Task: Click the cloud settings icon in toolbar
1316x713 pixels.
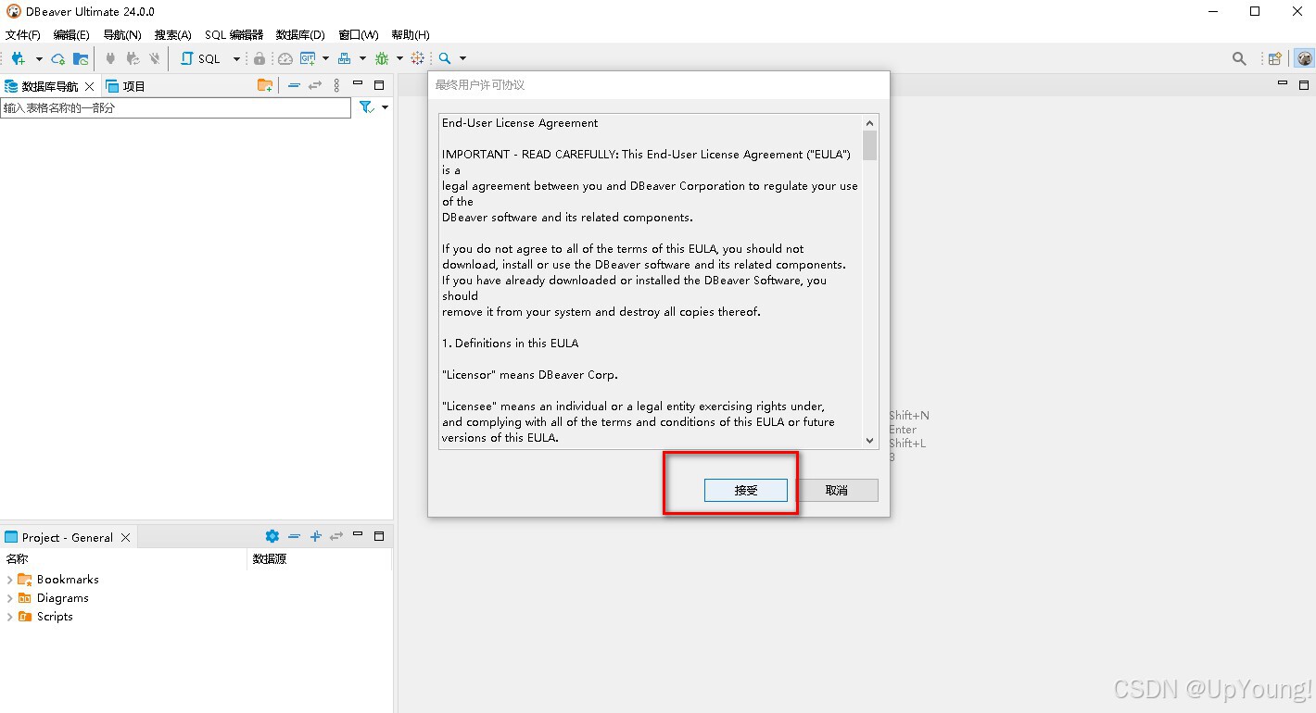Action: click(58, 58)
